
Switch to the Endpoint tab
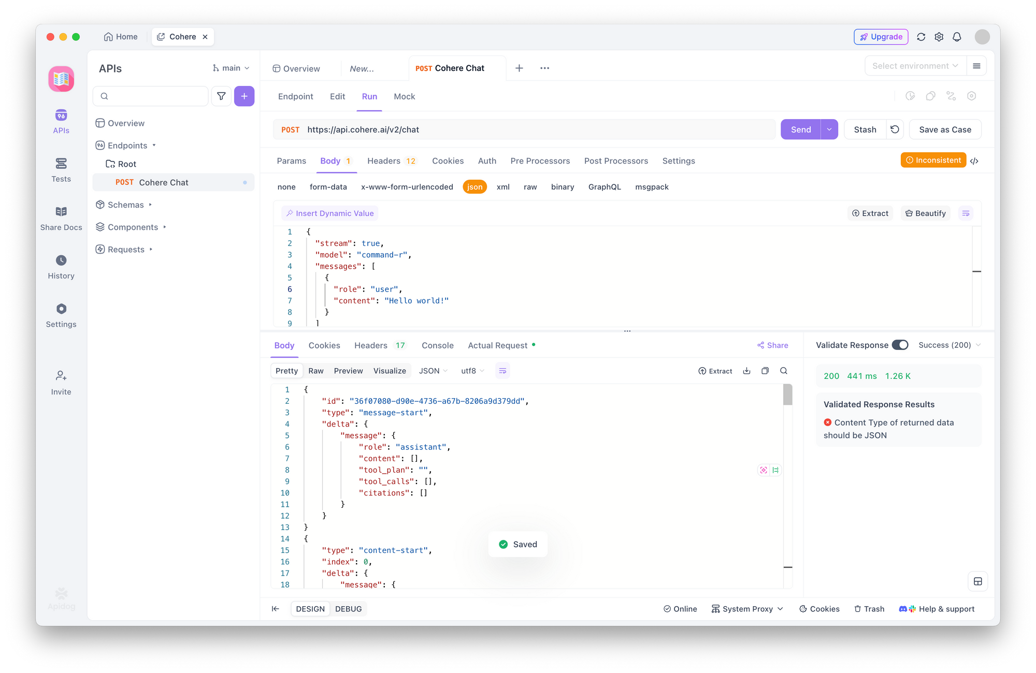point(295,96)
